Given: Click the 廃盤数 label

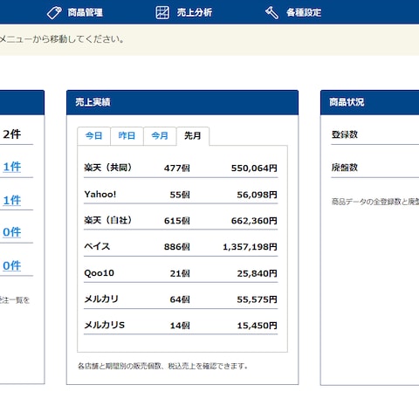Looking at the screenshot, I should (x=345, y=168).
